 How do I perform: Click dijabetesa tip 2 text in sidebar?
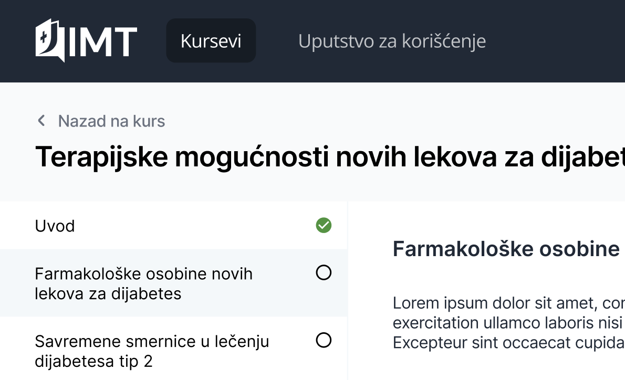pyautogui.click(x=93, y=362)
